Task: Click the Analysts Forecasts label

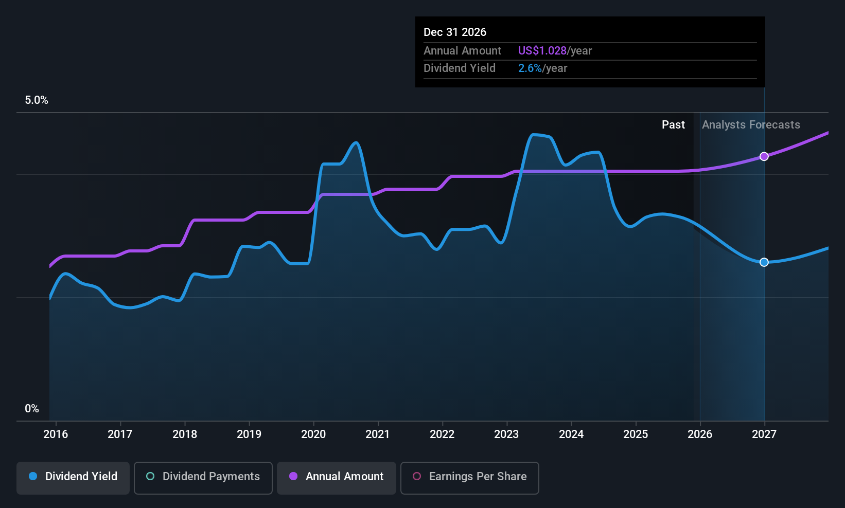Action: 751,125
